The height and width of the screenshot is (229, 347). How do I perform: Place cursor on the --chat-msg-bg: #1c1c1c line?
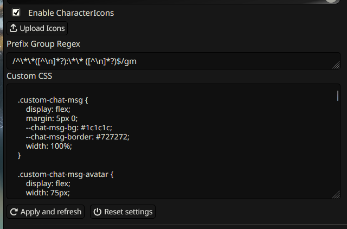(69, 128)
